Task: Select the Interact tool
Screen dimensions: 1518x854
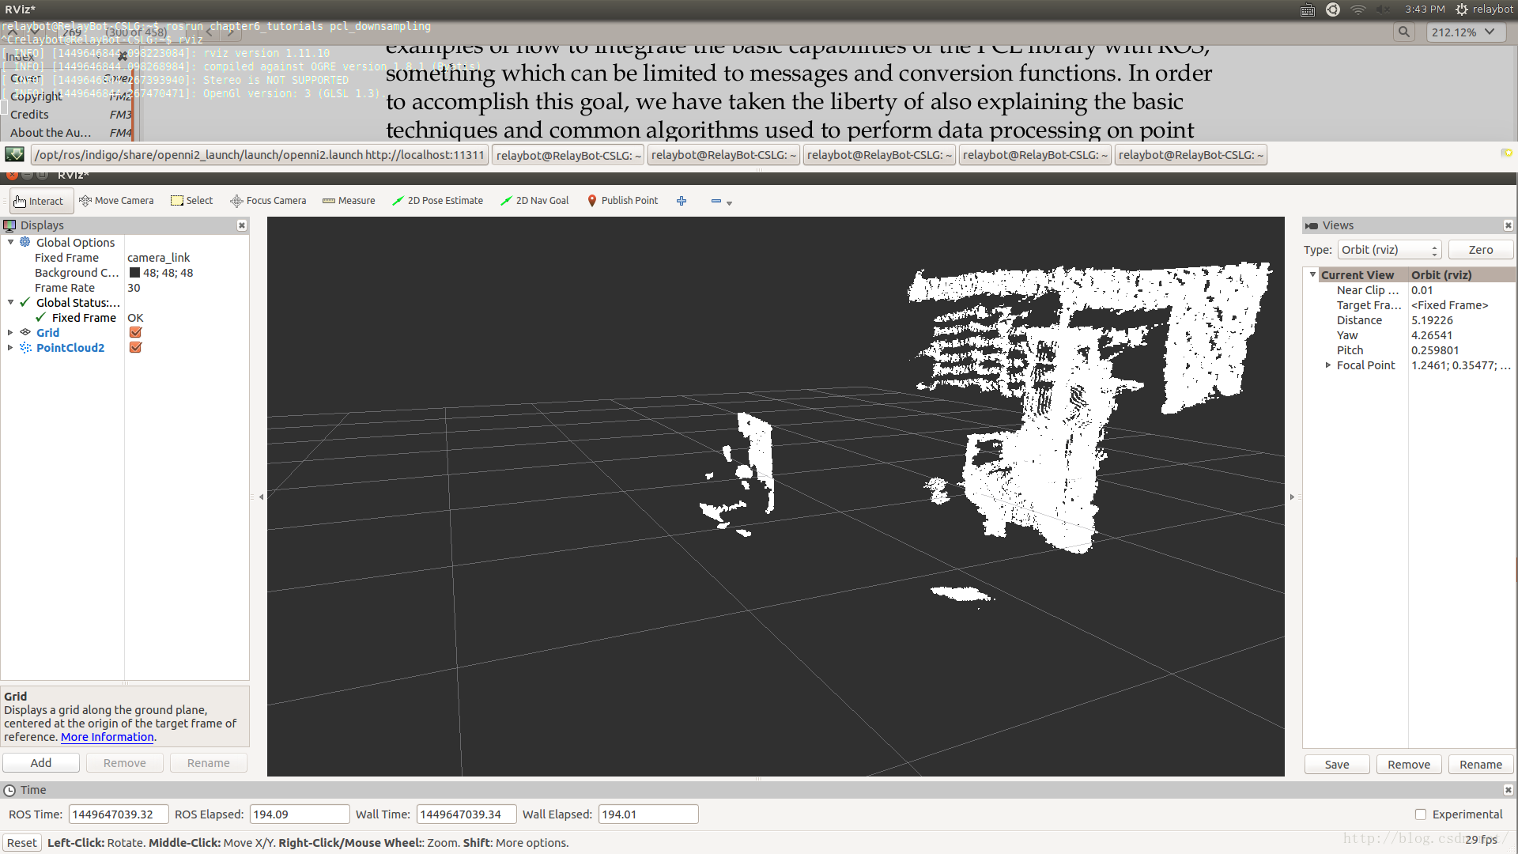Action: click(x=41, y=201)
